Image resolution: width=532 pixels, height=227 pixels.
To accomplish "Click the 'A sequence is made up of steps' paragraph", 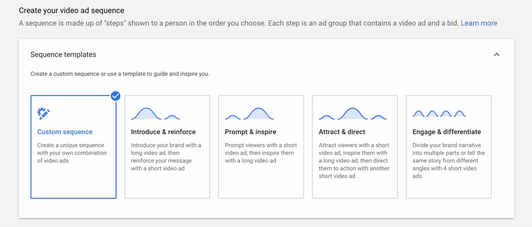I will (x=238, y=23).
